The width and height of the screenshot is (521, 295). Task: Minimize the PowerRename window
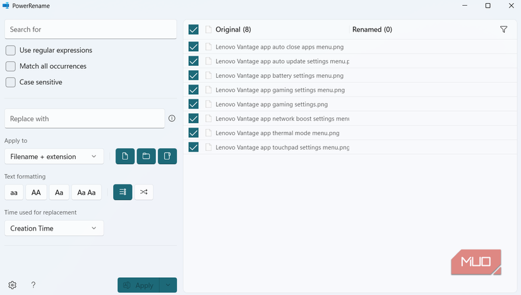(x=465, y=6)
